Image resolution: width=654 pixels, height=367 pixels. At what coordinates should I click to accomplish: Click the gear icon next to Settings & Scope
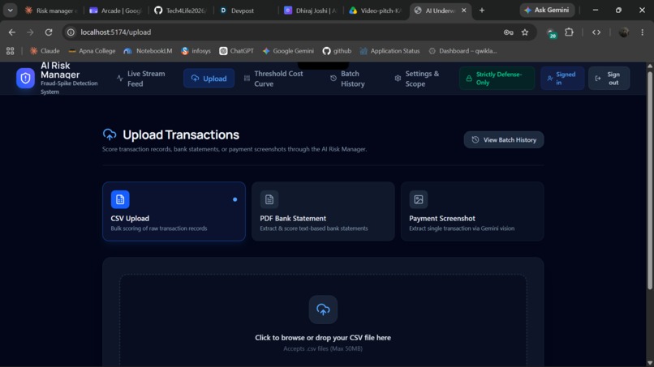tap(398, 79)
